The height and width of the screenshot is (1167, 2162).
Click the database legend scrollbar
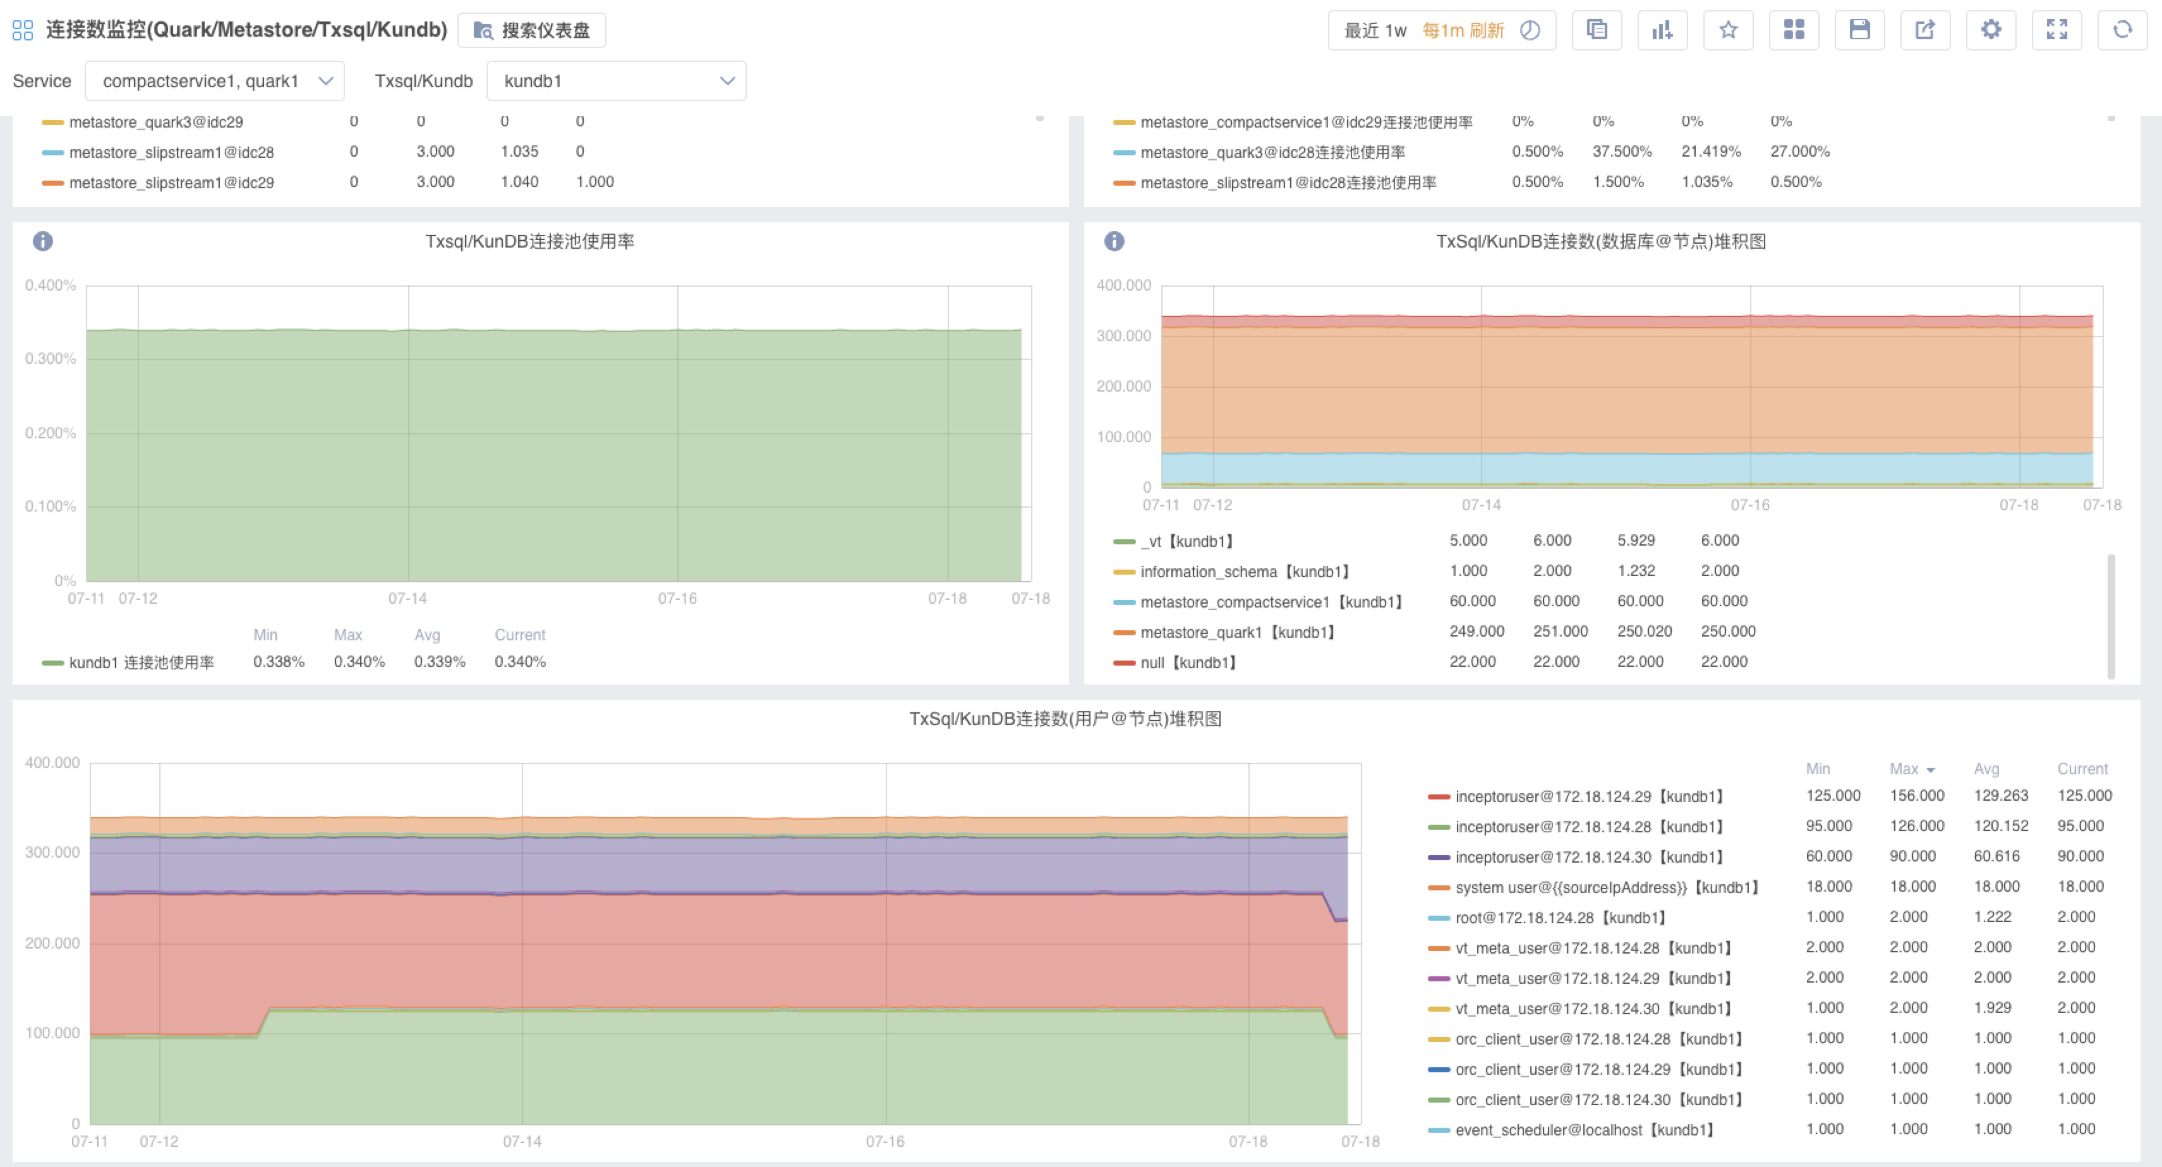2111,616
